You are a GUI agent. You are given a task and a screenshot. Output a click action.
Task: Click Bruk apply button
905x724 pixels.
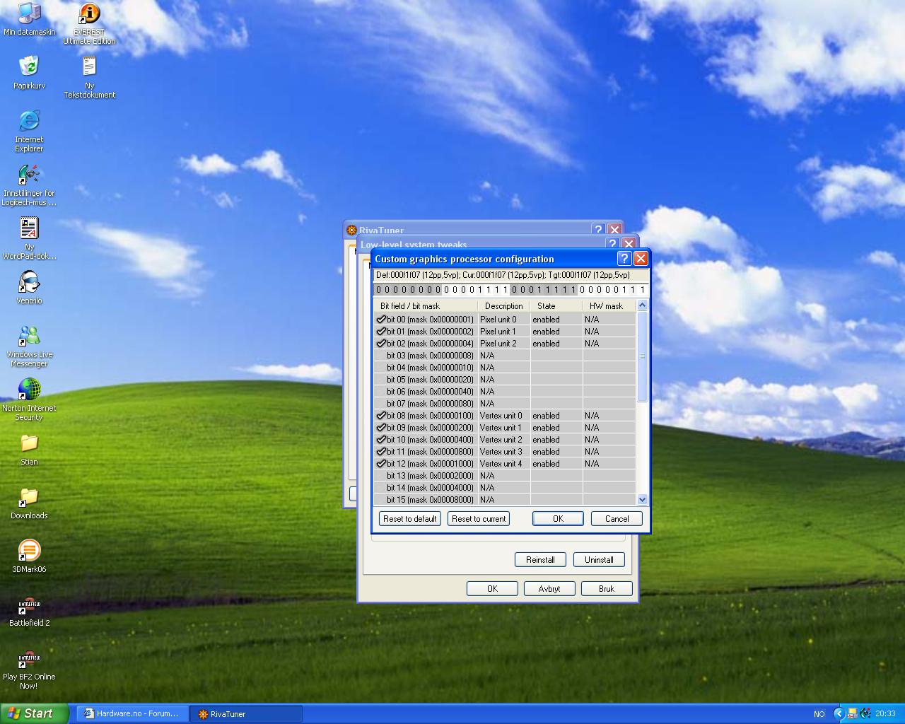click(x=607, y=588)
